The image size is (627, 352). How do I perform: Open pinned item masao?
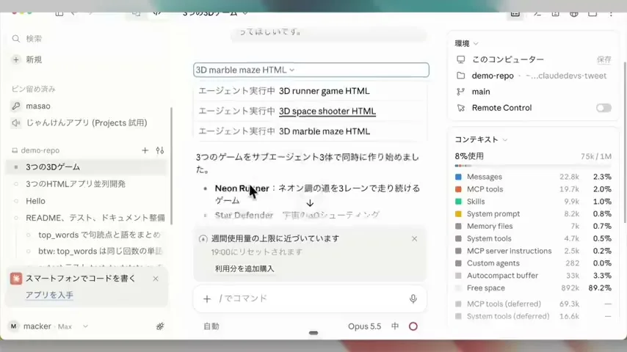coord(38,106)
